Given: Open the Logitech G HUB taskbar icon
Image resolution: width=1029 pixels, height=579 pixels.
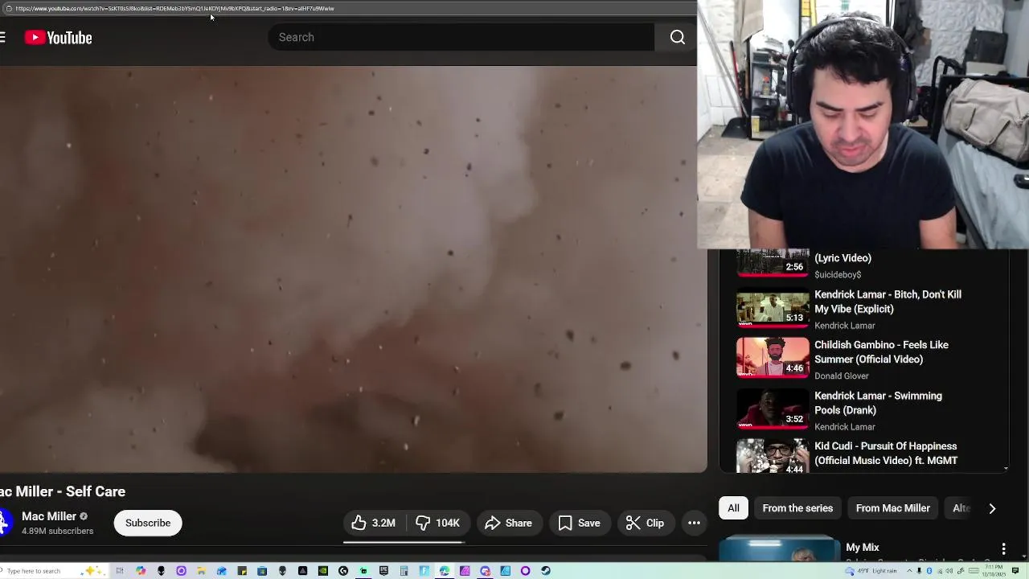Looking at the screenshot, I should [x=343, y=571].
